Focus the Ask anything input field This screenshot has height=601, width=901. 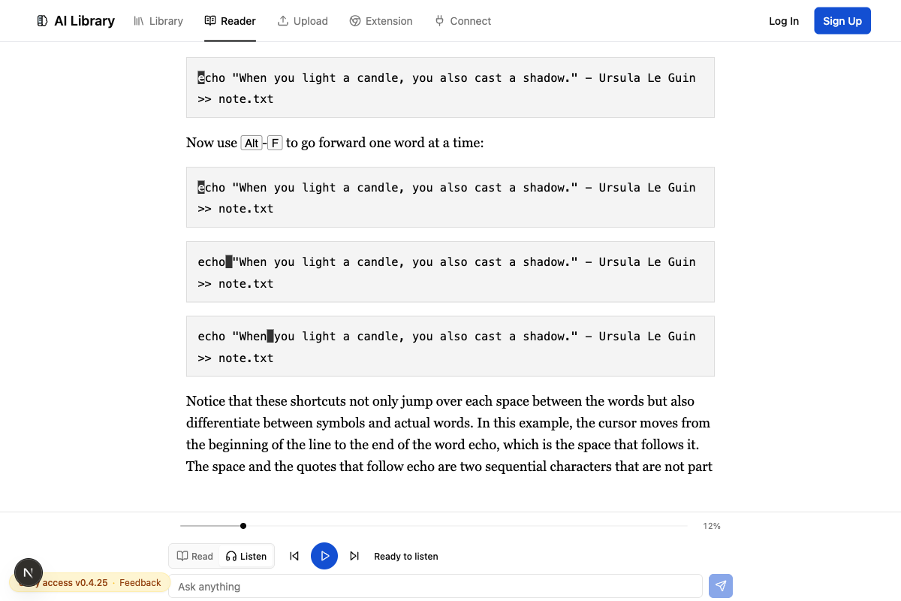coord(435,586)
